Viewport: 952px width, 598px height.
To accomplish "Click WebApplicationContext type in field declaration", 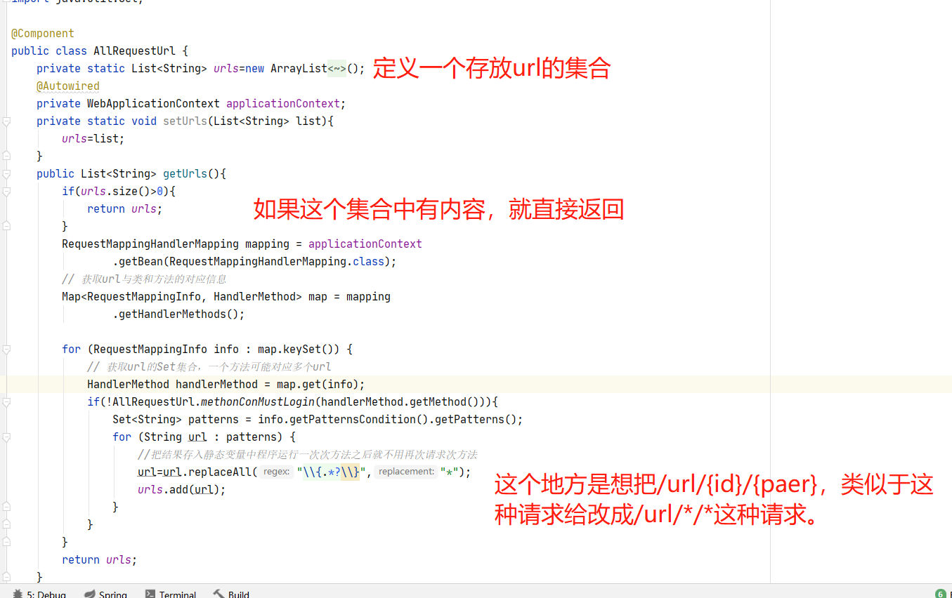I will coord(153,104).
